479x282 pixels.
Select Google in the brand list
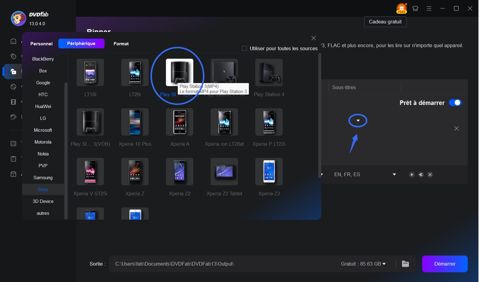pos(43,83)
